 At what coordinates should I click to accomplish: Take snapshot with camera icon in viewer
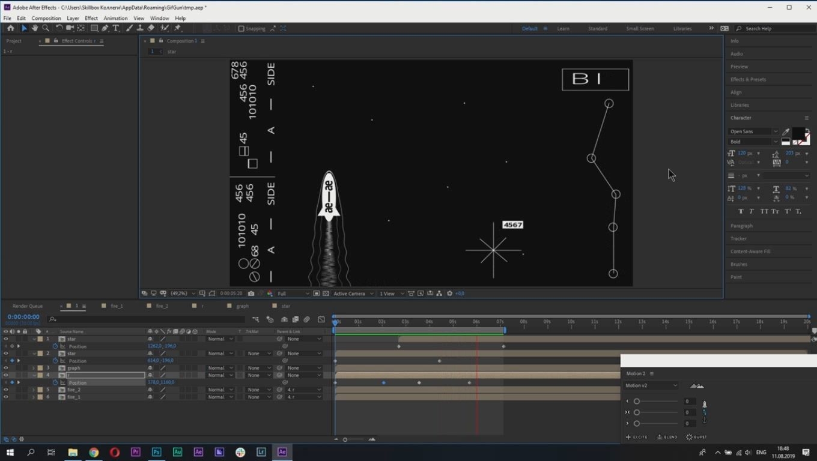tap(251, 294)
